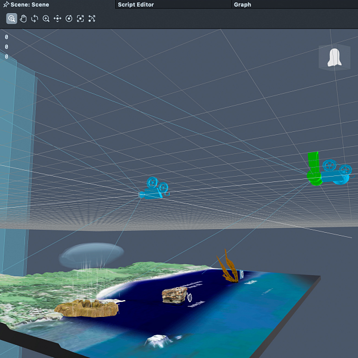358x358 pixels.
Task: Select the brown crater island model
Action: tap(87, 308)
